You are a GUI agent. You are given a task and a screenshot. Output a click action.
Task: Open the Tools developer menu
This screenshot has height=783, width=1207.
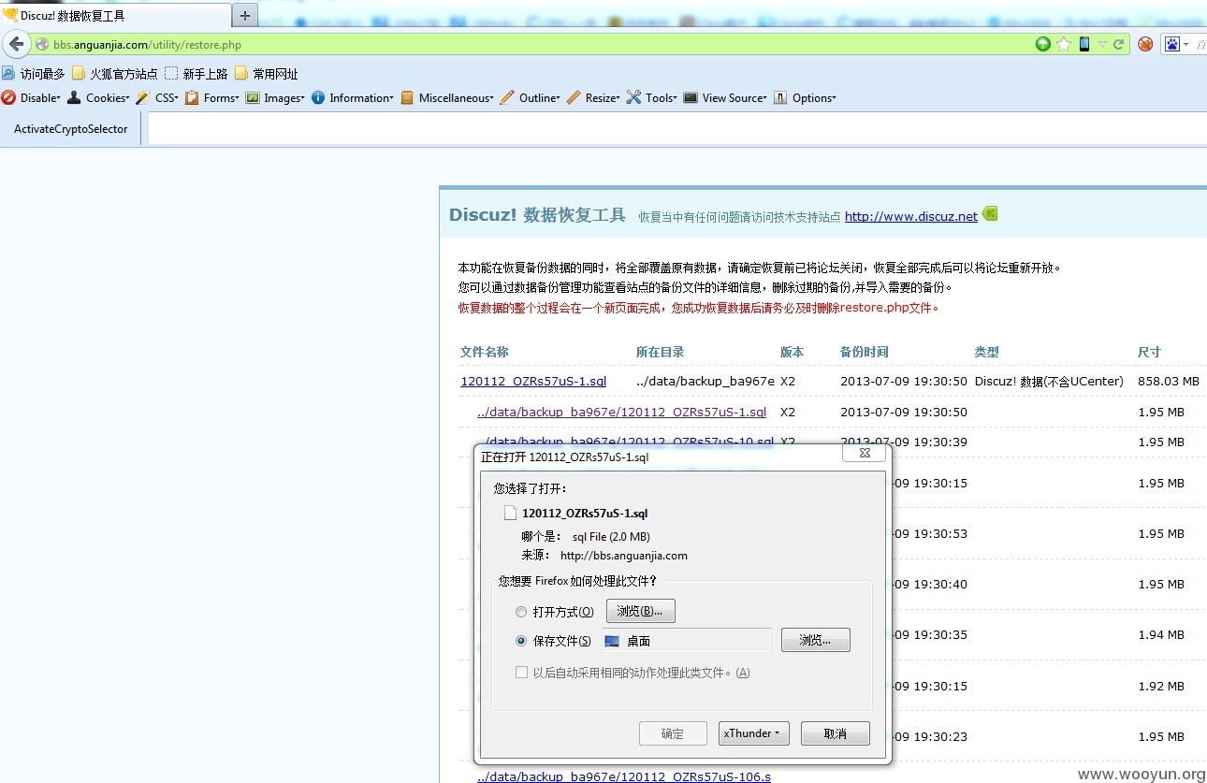point(652,97)
